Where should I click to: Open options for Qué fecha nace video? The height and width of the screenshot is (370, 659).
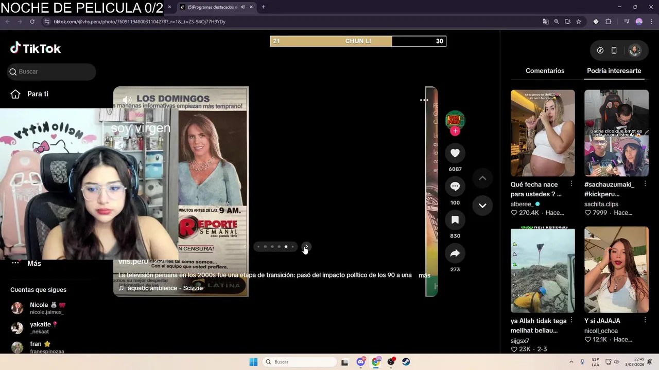[x=571, y=184]
